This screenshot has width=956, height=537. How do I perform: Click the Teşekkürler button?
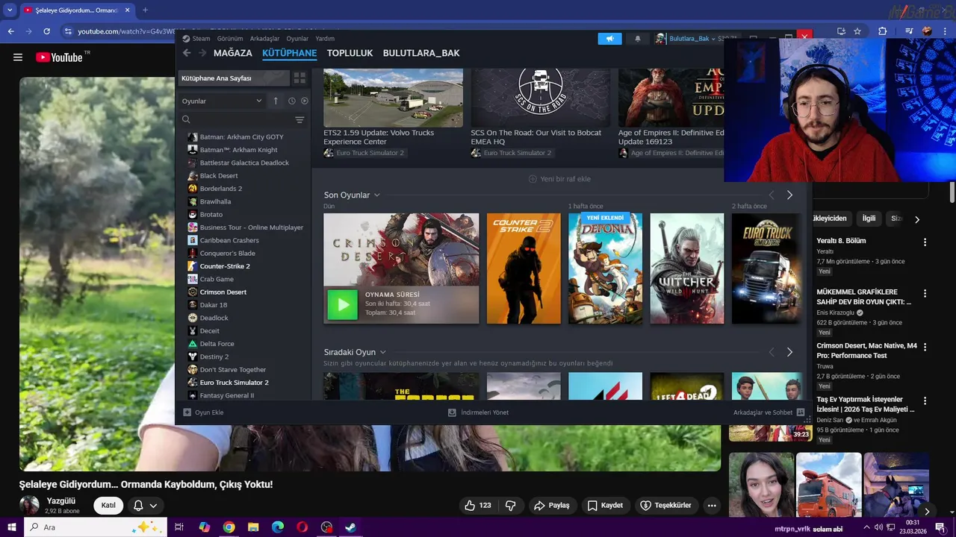click(x=666, y=506)
